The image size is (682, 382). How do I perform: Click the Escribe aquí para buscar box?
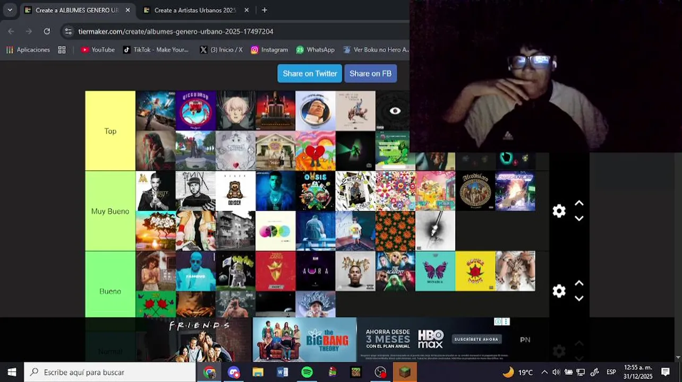pyautogui.click(x=110, y=372)
